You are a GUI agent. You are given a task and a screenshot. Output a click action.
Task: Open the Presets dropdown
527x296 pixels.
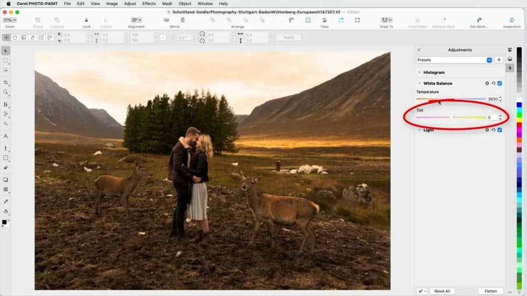pos(489,60)
